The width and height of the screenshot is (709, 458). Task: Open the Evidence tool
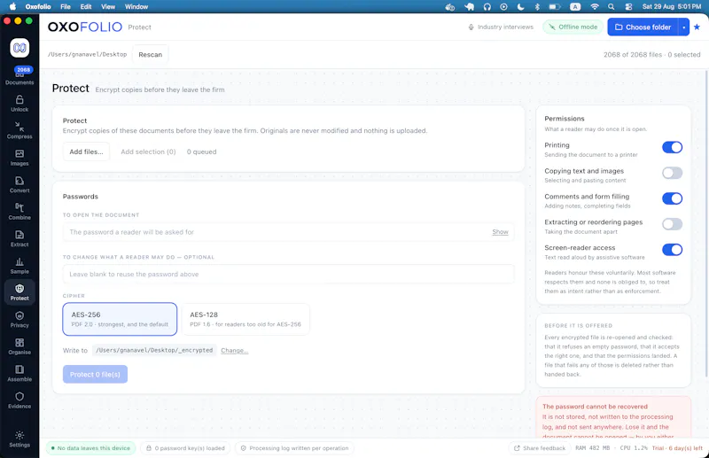click(x=19, y=400)
